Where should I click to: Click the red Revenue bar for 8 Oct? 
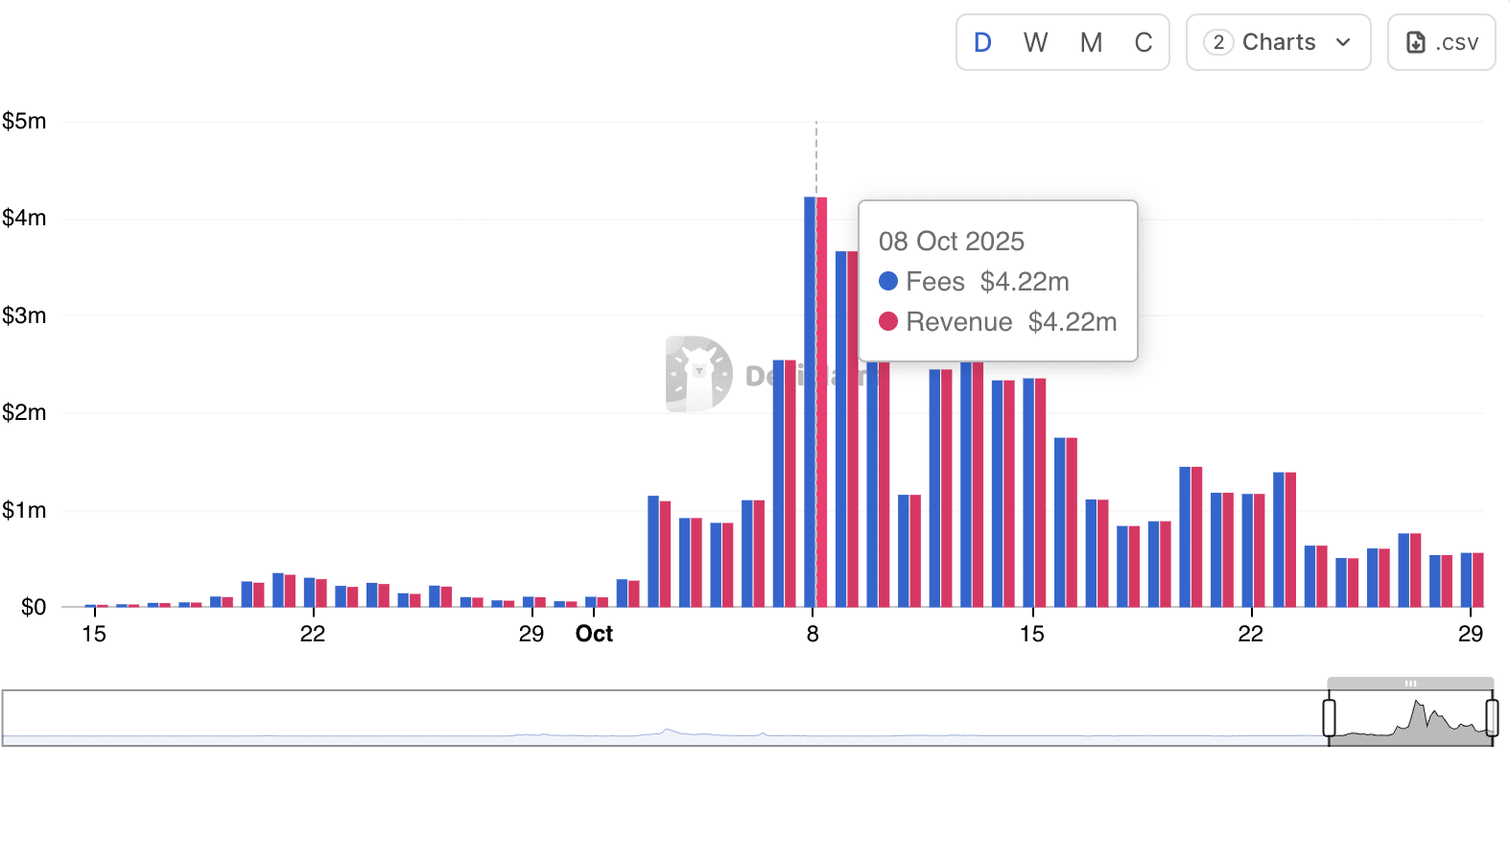(822, 403)
